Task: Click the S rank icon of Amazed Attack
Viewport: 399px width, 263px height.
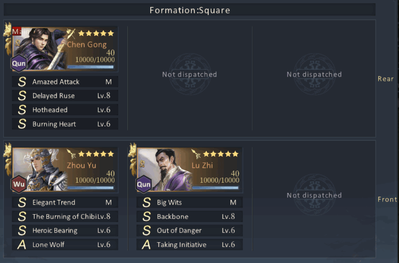Action: click(x=22, y=82)
